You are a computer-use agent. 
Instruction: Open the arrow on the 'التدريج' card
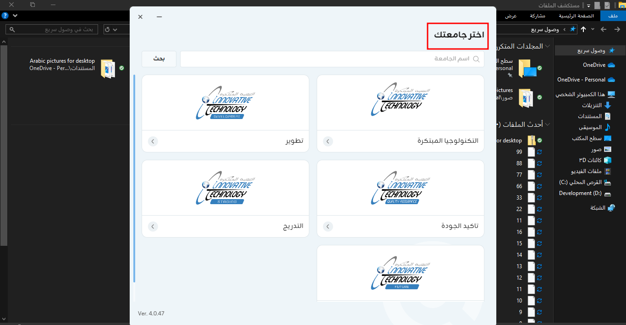click(153, 226)
